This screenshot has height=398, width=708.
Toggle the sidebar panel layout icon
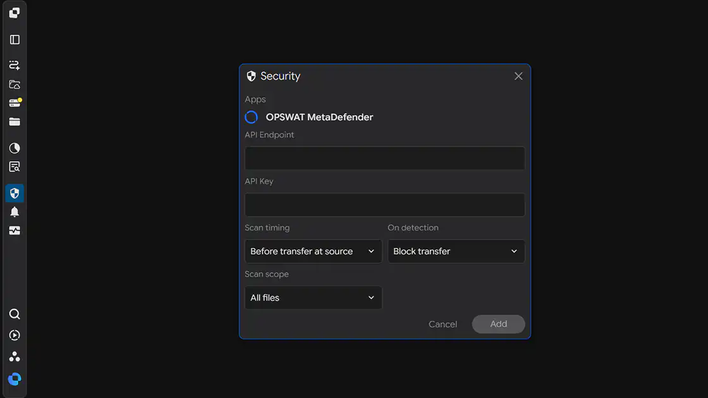click(x=15, y=40)
